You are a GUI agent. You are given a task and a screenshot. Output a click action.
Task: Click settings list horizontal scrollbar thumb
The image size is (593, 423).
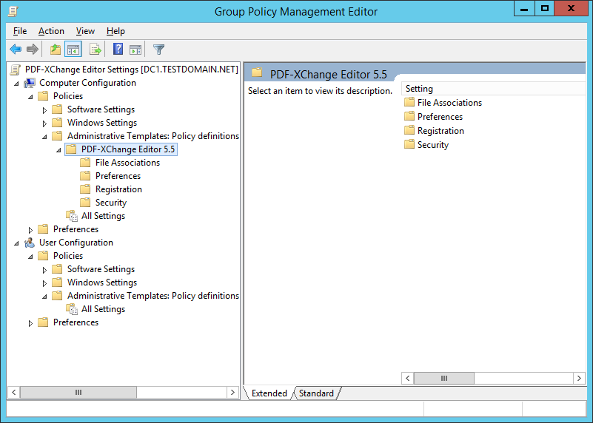pos(444,378)
